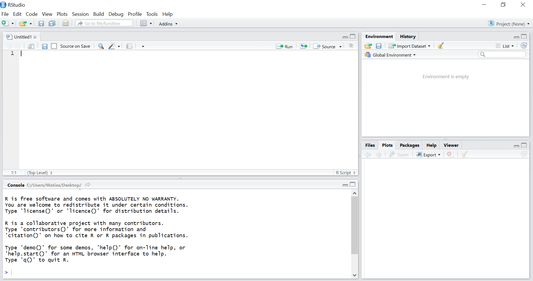Open the Export plot dropdown

click(428, 155)
